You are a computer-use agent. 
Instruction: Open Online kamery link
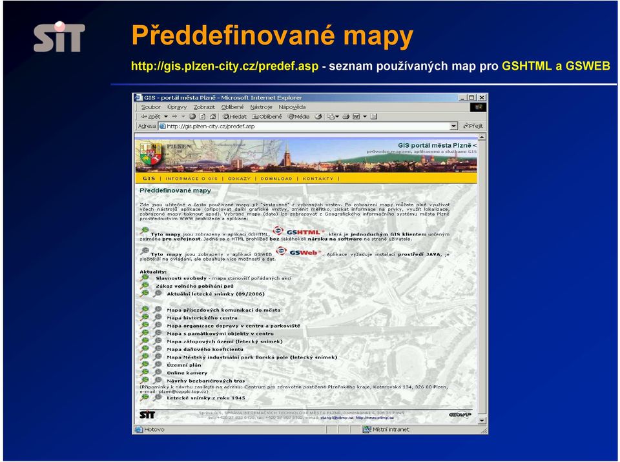187,373
